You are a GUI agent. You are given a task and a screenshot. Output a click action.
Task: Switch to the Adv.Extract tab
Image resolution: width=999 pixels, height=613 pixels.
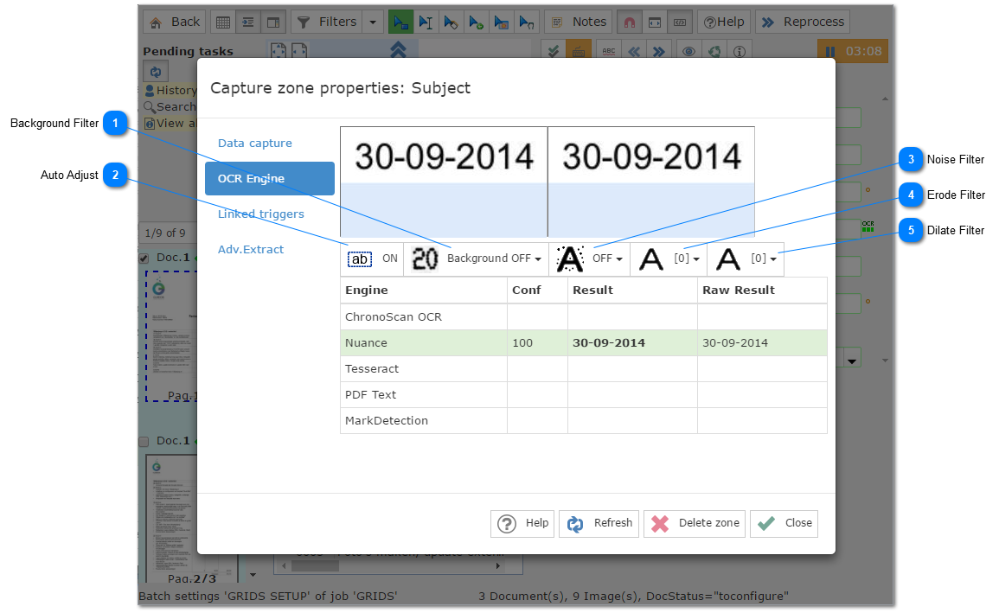250,250
